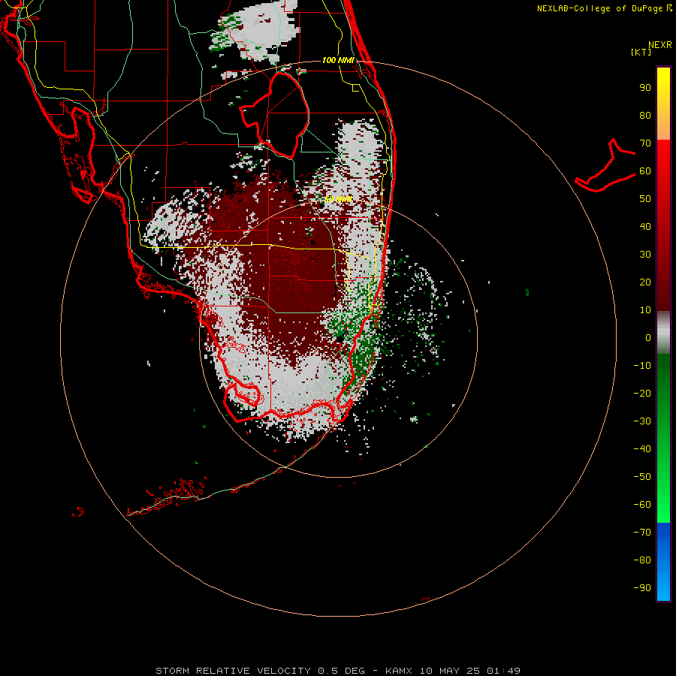676x676 pixels.
Task: Click the NEXR label above the color scale
Action: click(659, 45)
